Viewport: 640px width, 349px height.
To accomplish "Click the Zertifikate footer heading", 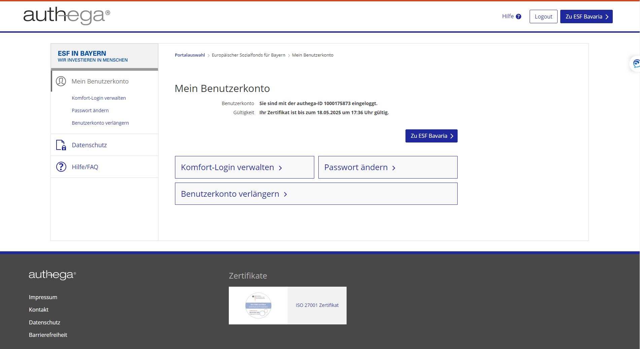I will coord(248,276).
